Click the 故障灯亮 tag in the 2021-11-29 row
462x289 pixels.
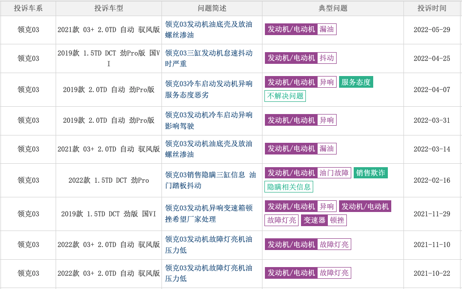(281, 220)
